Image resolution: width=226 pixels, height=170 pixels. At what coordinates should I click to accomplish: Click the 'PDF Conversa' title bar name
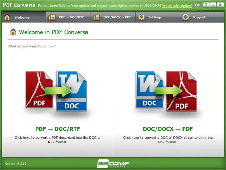pos(19,5)
